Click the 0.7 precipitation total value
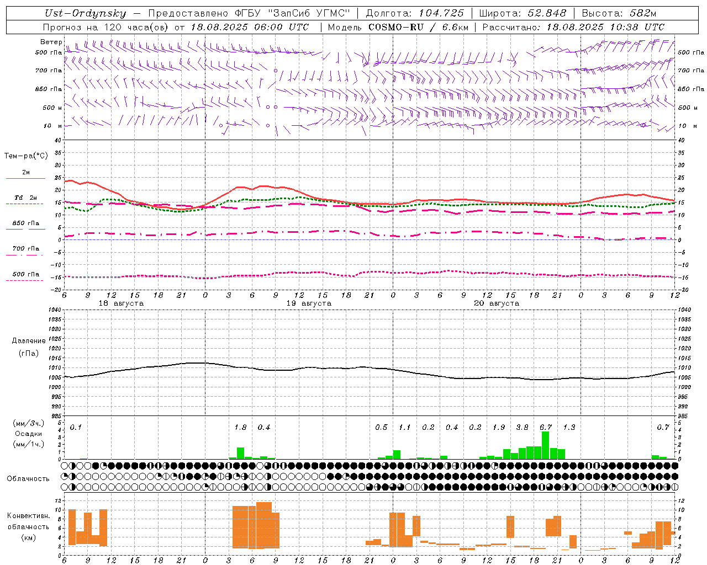 [x=663, y=428]
